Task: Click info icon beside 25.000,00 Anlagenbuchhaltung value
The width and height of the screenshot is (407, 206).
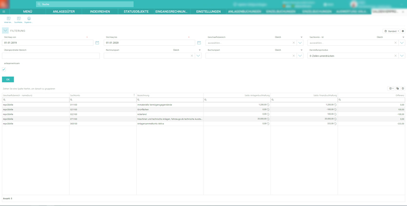Action: [268, 119]
